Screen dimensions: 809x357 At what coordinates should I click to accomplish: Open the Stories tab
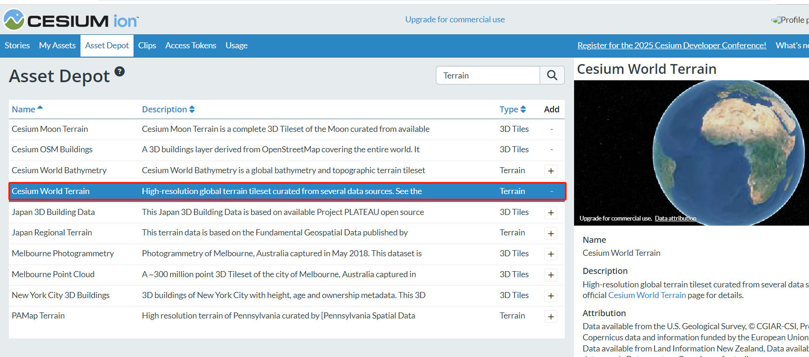[17, 45]
